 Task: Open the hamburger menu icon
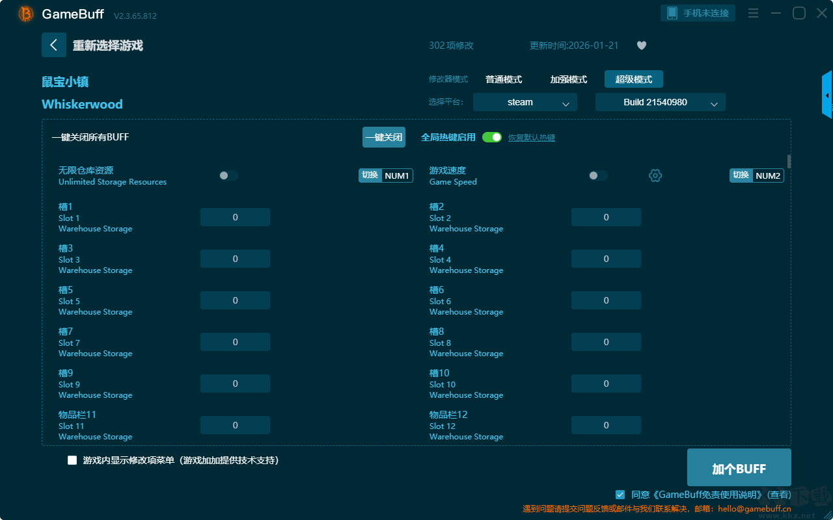click(x=753, y=13)
